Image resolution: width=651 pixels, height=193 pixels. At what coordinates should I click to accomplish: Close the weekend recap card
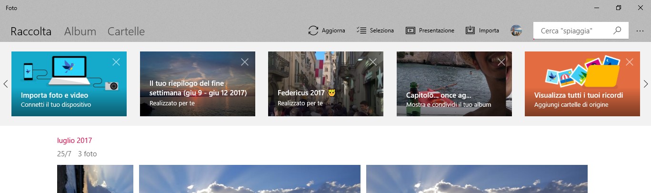pos(245,61)
